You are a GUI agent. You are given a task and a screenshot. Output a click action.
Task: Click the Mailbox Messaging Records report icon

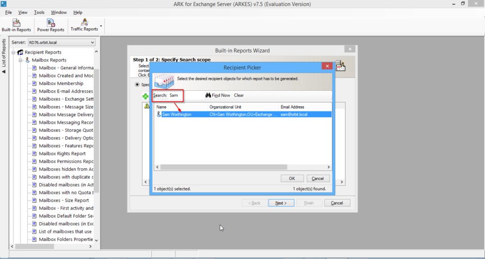tap(34, 122)
